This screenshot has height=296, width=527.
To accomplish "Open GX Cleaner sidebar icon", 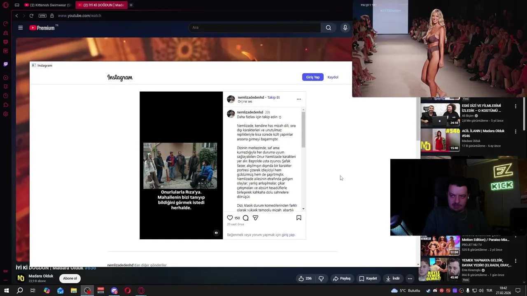I will [x=6, y=32].
